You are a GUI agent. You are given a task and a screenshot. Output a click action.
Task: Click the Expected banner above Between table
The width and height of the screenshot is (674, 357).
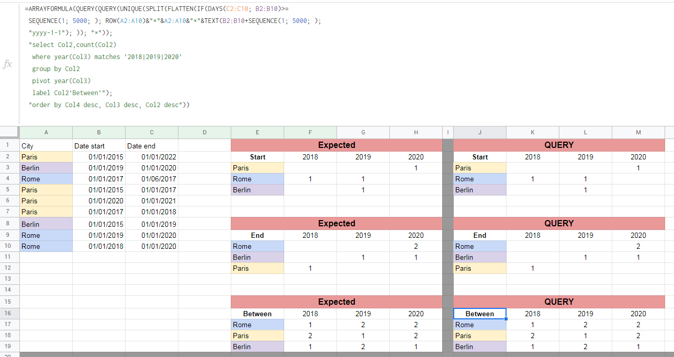[336, 302]
